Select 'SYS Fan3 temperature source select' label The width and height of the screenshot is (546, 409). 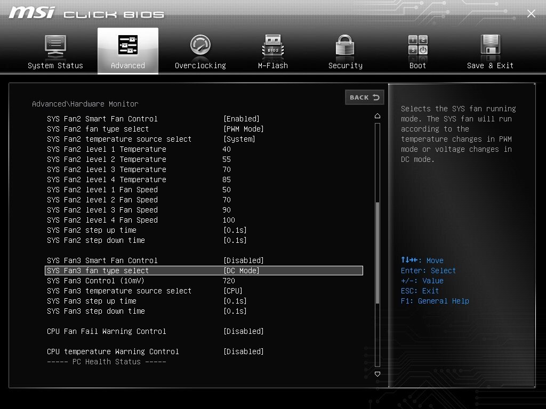[x=119, y=291]
